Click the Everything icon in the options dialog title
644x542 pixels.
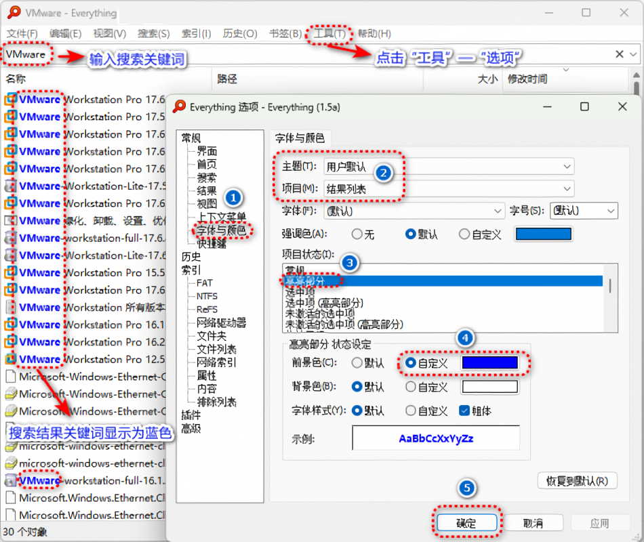[x=179, y=107]
